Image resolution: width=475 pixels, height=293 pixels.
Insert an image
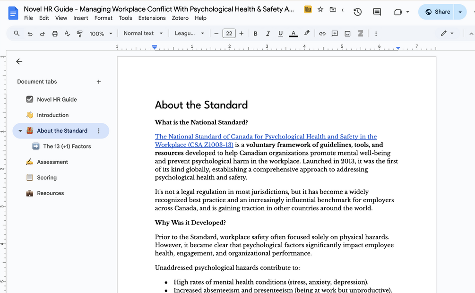[347, 34]
